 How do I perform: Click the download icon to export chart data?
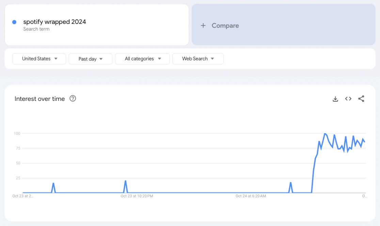(x=335, y=99)
